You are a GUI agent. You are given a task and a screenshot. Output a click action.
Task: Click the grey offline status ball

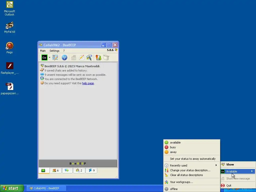pyautogui.click(x=166, y=189)
